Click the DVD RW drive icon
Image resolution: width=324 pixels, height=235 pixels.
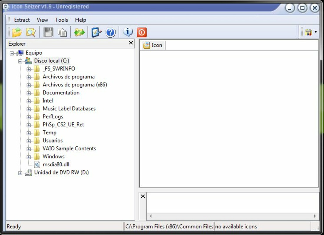click(x=29, y=172)
